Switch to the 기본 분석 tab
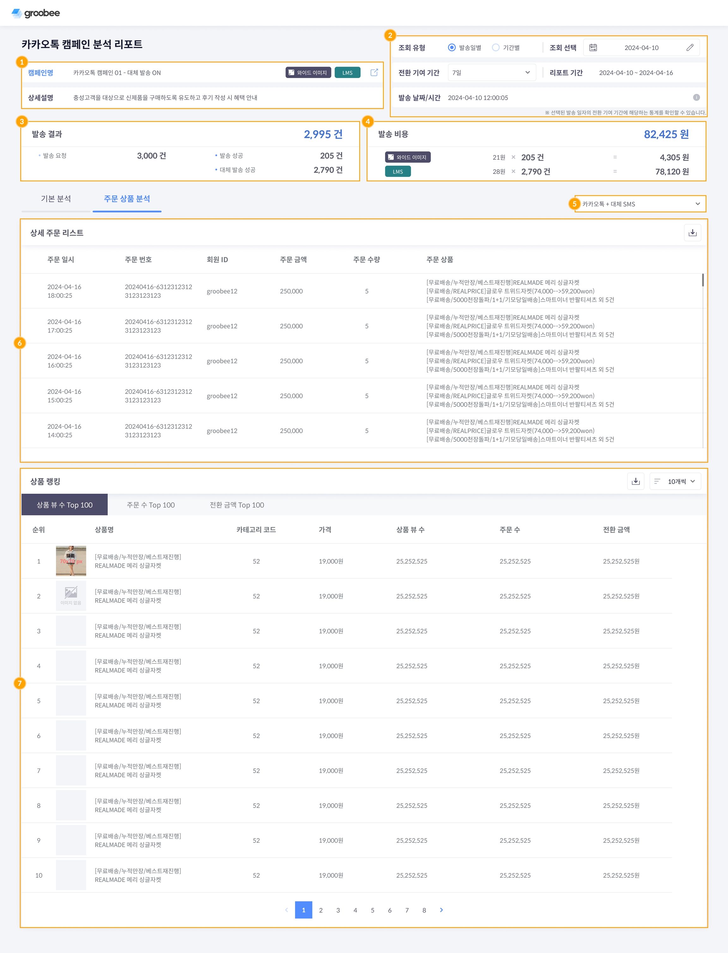 tap(56, 199)
